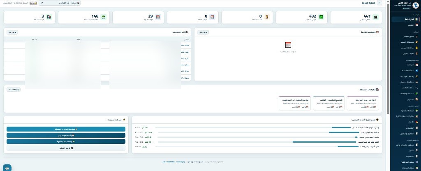Click the active diet plans (146) icon

[104, 17]
